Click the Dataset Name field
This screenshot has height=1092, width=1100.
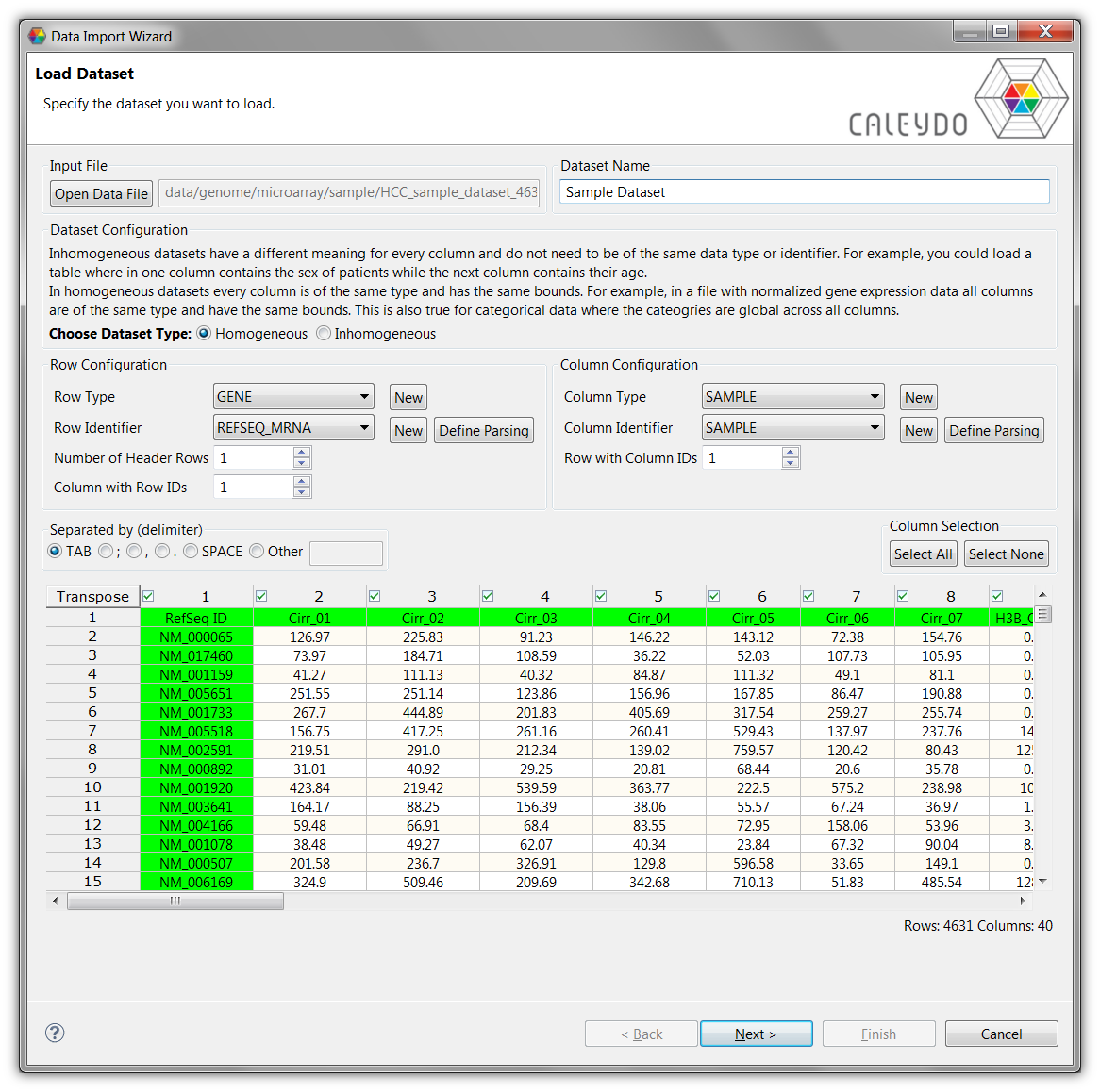click(804, 192)
